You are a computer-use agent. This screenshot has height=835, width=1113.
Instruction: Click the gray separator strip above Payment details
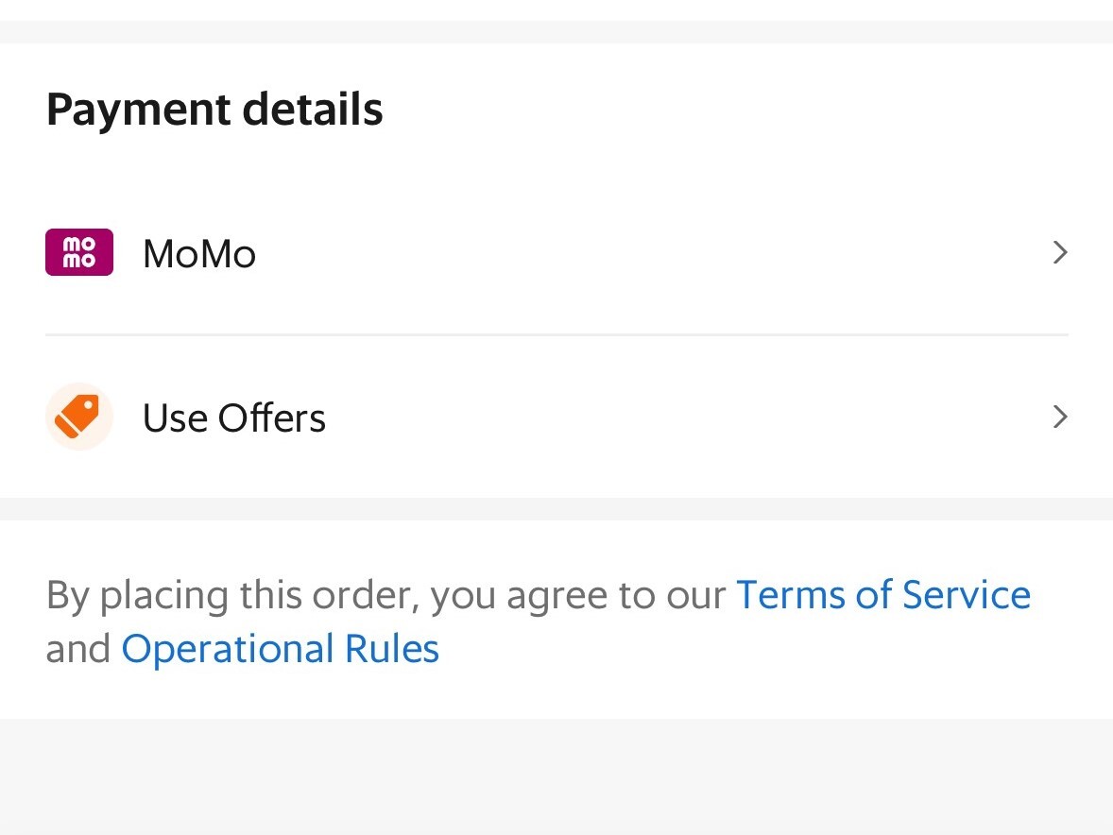tap(556, 32)
